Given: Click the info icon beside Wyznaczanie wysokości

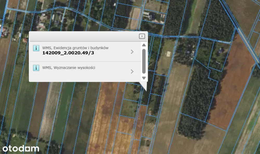Looking at the screenshot, I should tap(36, 68).
